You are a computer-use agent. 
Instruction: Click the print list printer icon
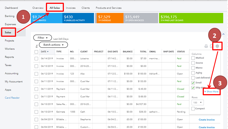pos(206,46)
